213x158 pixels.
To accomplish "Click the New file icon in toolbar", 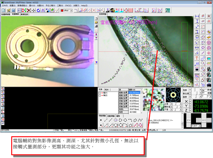I will (x=4, y=10).
